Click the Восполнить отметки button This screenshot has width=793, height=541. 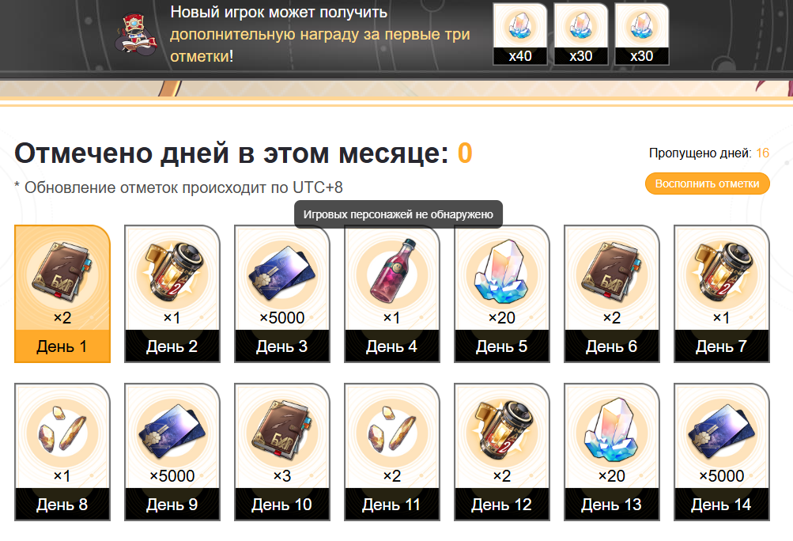[x=707, y=183]
